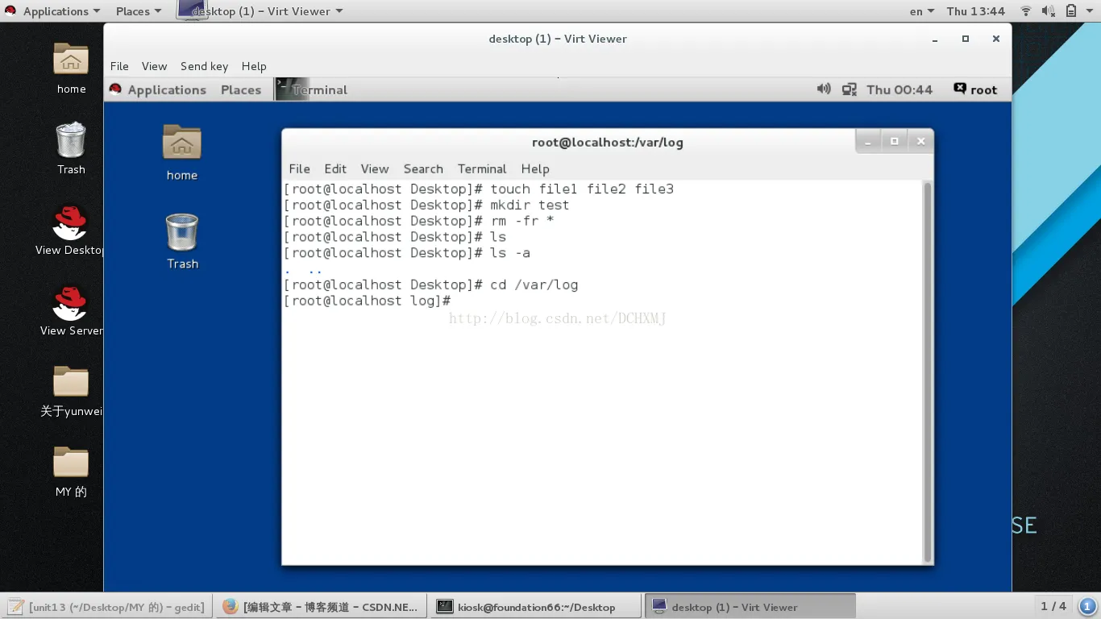Screen dimensions: 1101x619
Task: Click the Virt Viewer app icon in top bar
Action: pyautogui.click(x=192, y=10)
